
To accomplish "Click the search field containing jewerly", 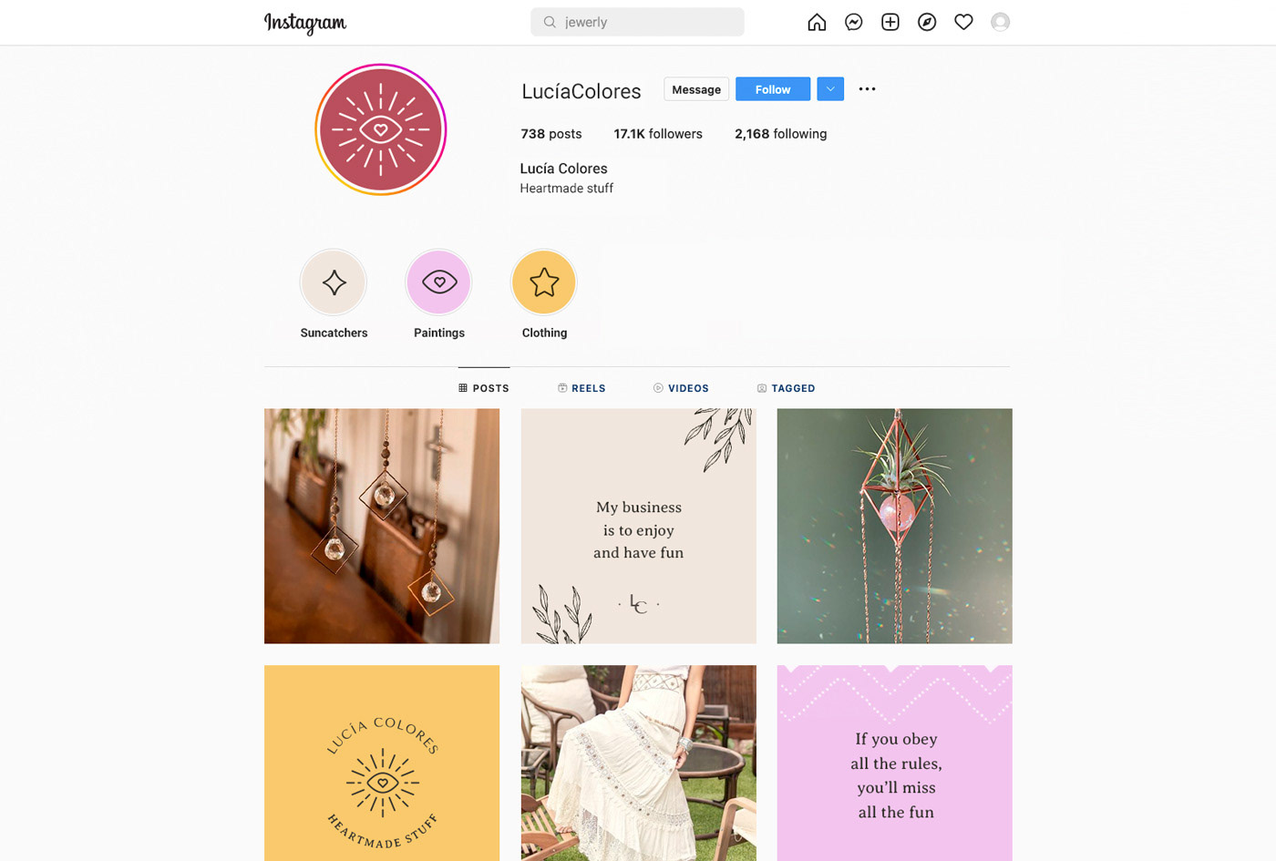I will pyautogui.click(x=637, y=22).
